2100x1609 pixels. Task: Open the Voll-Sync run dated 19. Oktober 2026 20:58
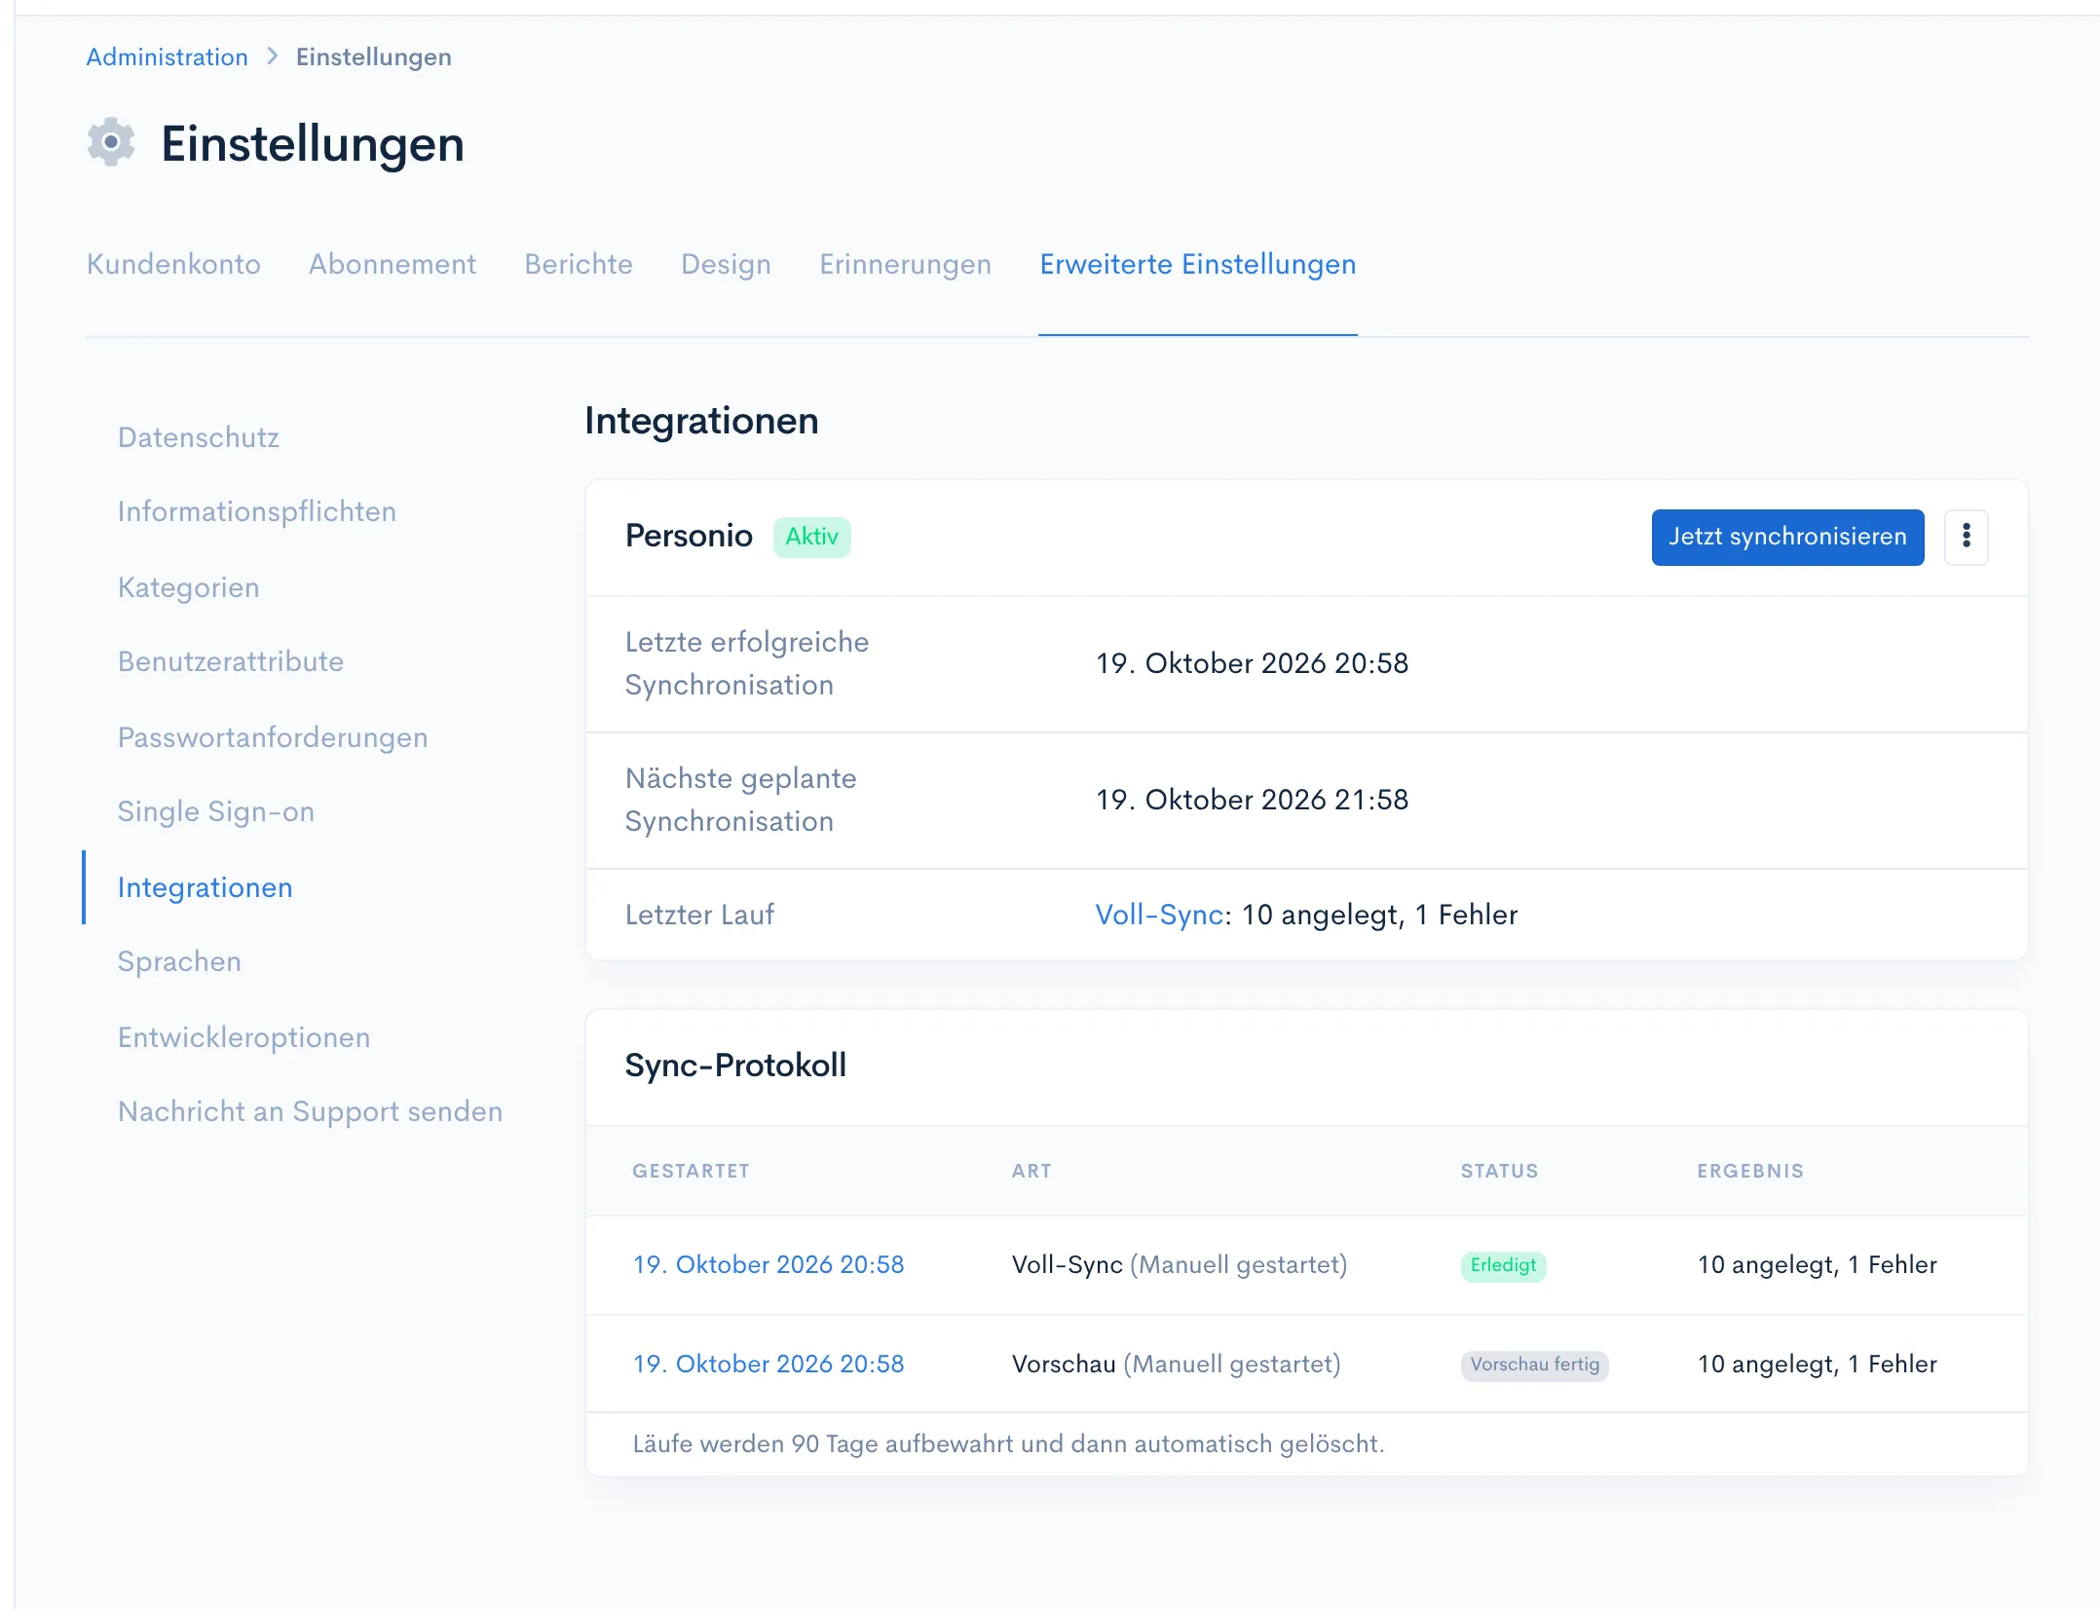click(x=769, y=1264)
